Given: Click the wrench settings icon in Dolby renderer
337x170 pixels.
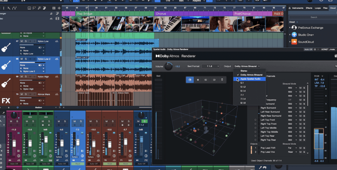Looking at the screenshot, I should (x=336, y=66).
